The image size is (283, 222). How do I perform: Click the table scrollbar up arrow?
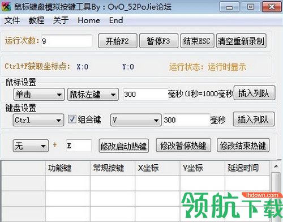pos(276,166)
